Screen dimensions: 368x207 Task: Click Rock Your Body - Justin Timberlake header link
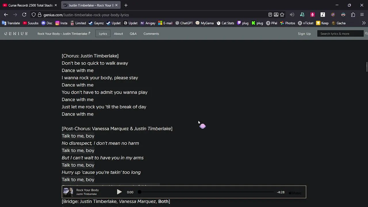(64, 34)
